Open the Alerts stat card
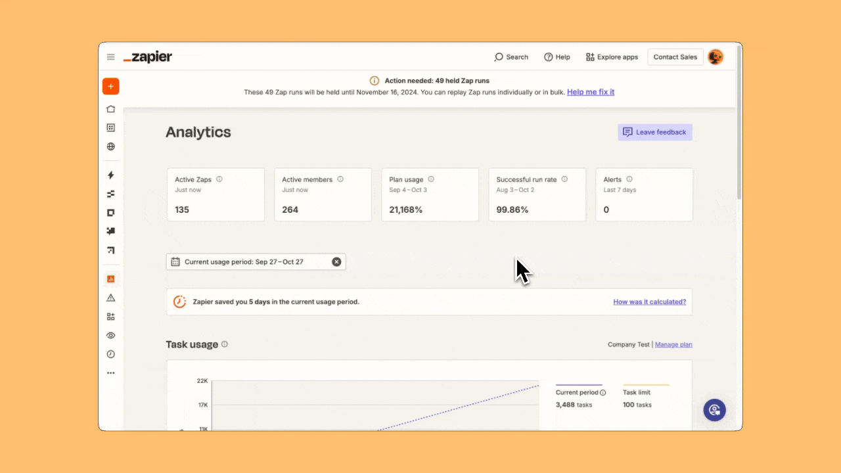The image size is (841, 473). [x=644, y=194]
